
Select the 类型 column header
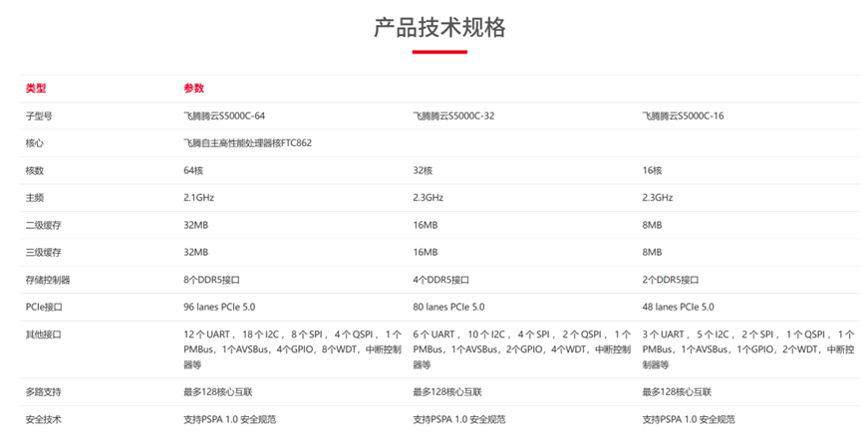pyautogui.click(x=36, y=88)
